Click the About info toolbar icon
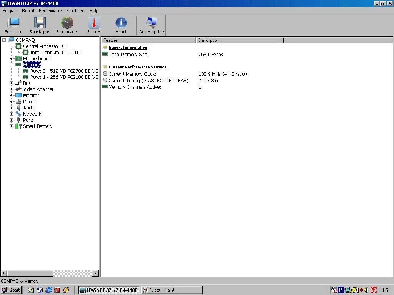Viewport: 394px width, 295px height. tap(121, 23)
